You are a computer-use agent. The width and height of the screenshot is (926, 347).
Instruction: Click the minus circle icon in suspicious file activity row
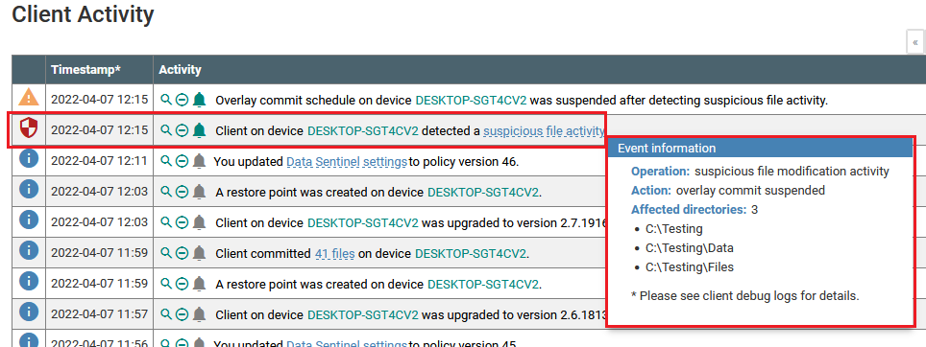182,130
